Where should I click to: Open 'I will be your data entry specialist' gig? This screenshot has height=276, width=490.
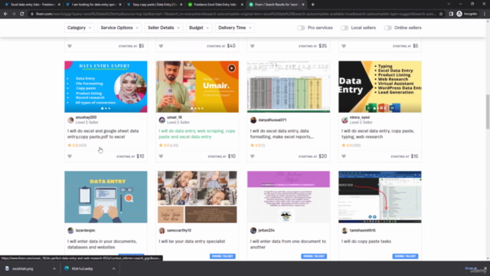coord(192,242)
